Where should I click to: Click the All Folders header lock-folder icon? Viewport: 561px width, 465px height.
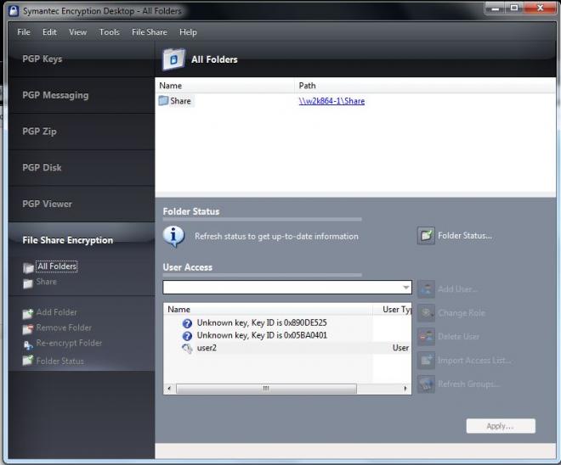pyautogui.click(x=173, y=59)
